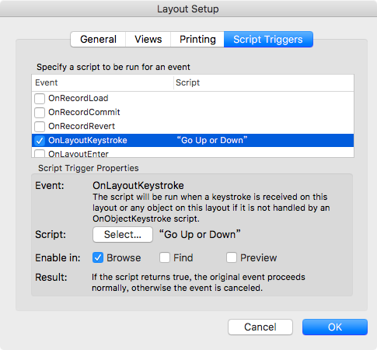Enable trigger in Preview mode
377x350 pixels.
pyautogui.click(x=232, y=257)
